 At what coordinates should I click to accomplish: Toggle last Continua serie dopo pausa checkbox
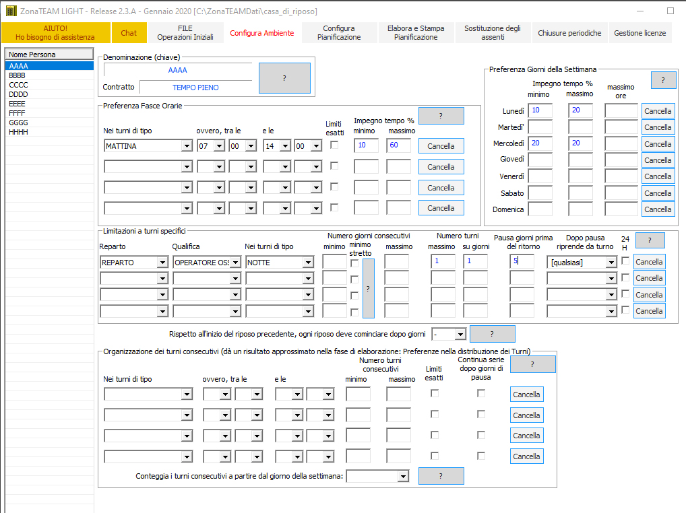coord(481,456)
